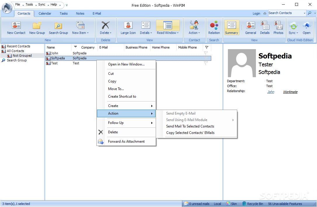Click Local in the status bar

coord(217,204)
